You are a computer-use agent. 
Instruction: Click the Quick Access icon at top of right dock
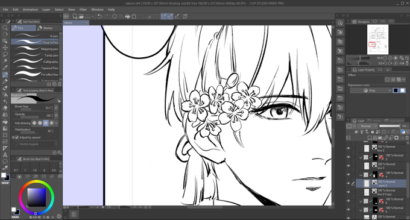point(340,23)
